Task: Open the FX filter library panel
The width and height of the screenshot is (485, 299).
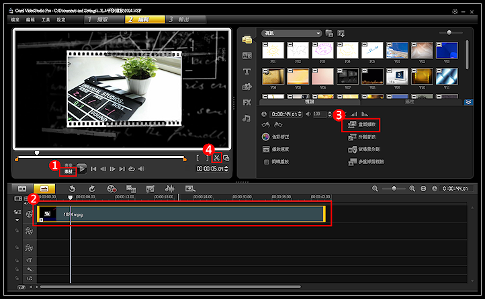Action: (247, 102)
